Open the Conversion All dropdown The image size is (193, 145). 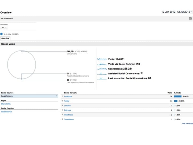pos(5,27)
